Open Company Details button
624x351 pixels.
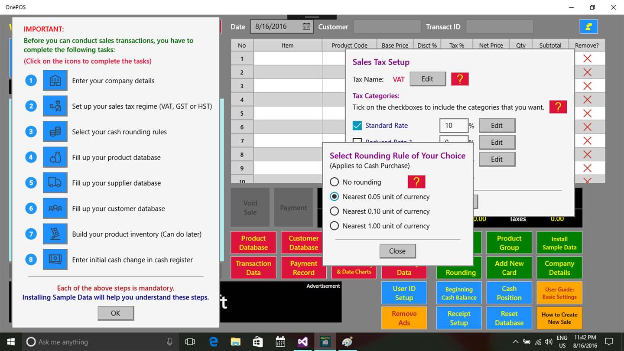pyautogui.click(x=559, y=268)
